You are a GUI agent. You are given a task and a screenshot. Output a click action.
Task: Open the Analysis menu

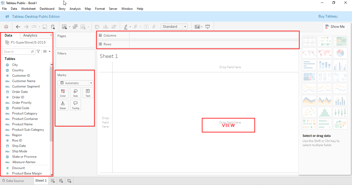pos(75,8)
